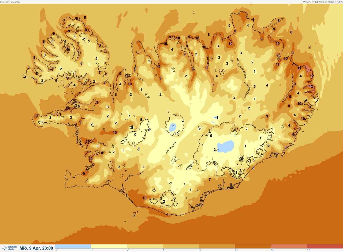343x252 pixels.
Task: Click the legend value '0'
Action: 92,250
